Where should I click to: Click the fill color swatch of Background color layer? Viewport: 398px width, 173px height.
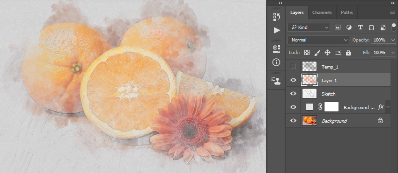[310, 107]
